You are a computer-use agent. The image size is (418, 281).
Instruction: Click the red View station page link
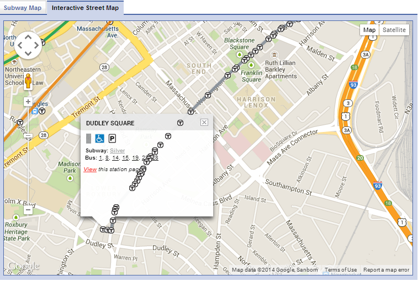tap(90, 169)
